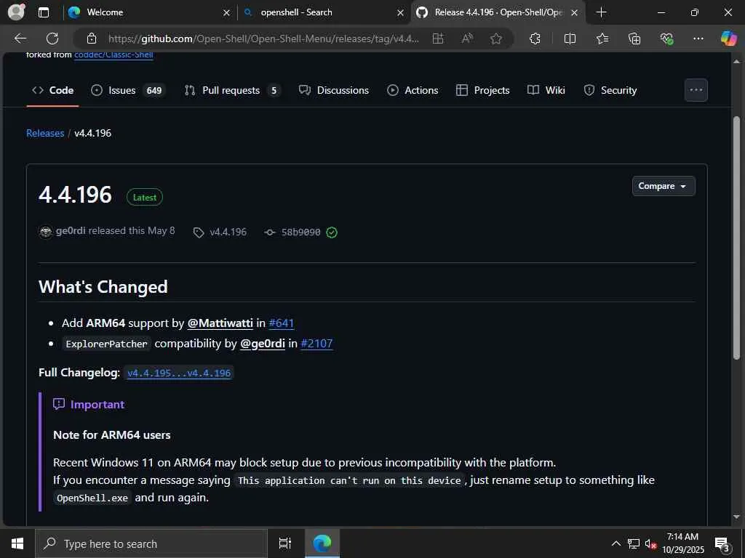Open the Compare dropdown
The width and height of the screenshot is (745, 558).
[x=664, y=186]
